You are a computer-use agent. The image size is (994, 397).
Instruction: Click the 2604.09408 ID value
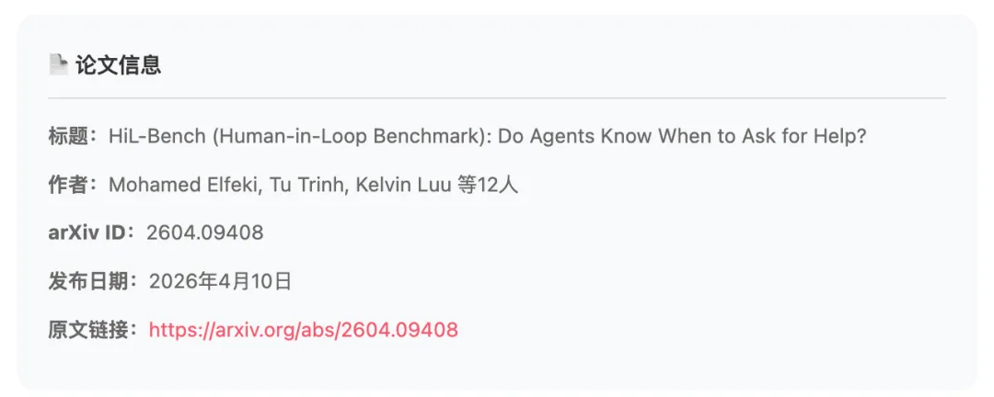coord(204,233)
